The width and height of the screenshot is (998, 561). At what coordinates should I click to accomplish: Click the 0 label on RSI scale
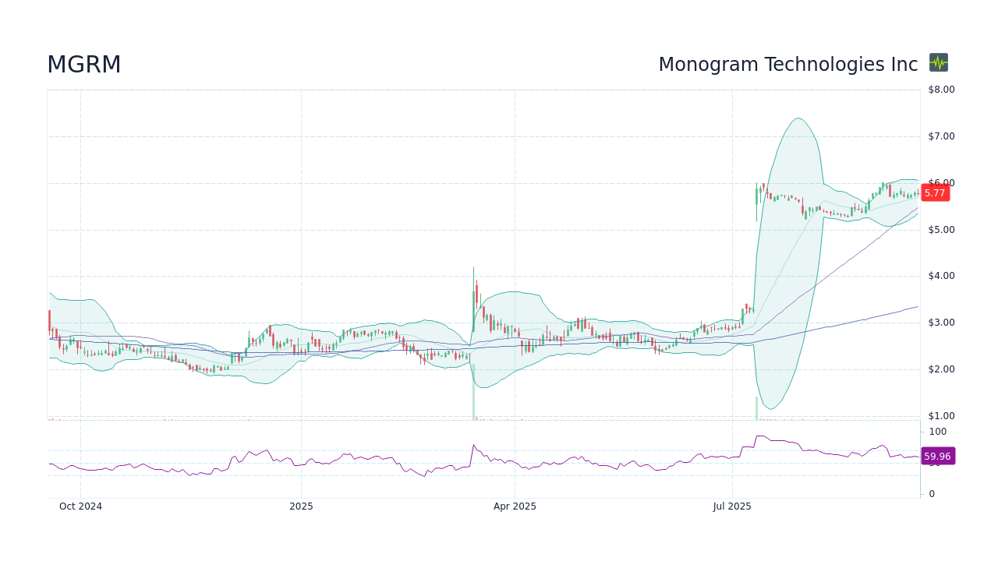pyautogui.click(x=932, y=493)
